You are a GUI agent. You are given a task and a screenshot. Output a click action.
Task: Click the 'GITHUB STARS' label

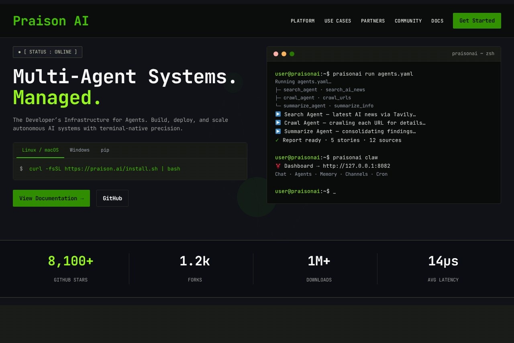pos(71,280)
